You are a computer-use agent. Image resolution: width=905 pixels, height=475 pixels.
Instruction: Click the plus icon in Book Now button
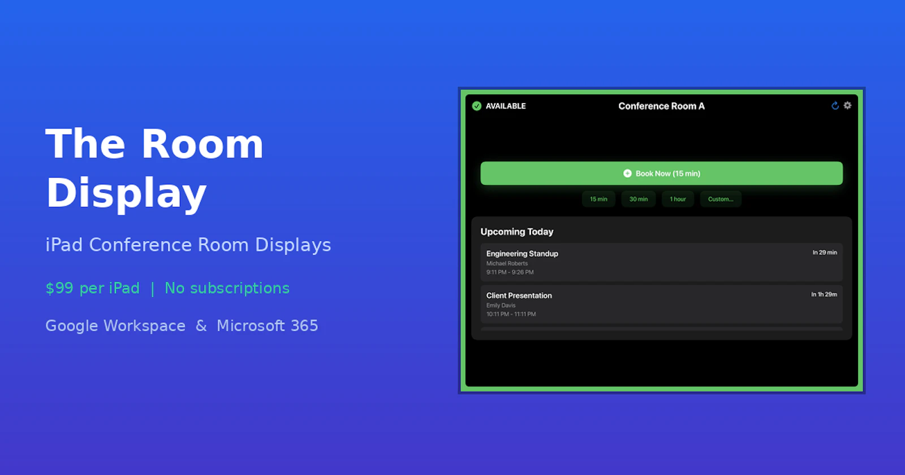627,174
